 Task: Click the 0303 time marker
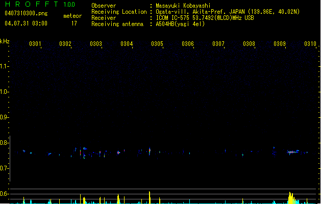96,44
